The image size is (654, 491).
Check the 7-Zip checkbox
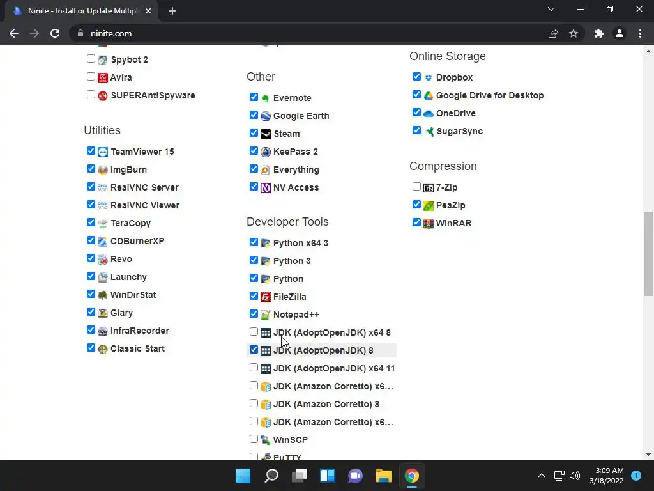416,187
